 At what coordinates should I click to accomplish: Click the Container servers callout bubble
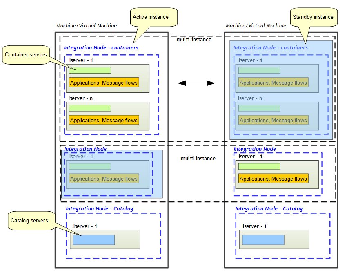[x=27, y=54]
